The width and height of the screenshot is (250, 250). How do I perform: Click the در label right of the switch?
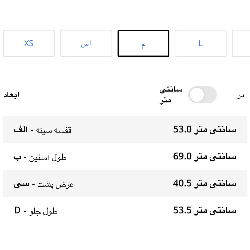click(x=240, y=95)
